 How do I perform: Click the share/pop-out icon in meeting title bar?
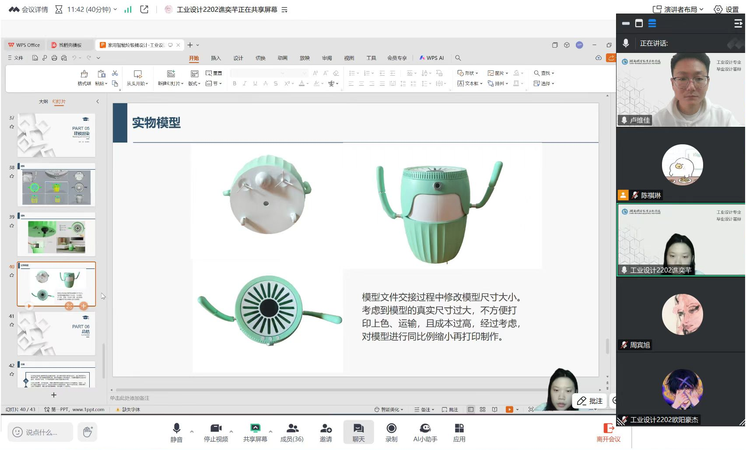coord(144,9)
